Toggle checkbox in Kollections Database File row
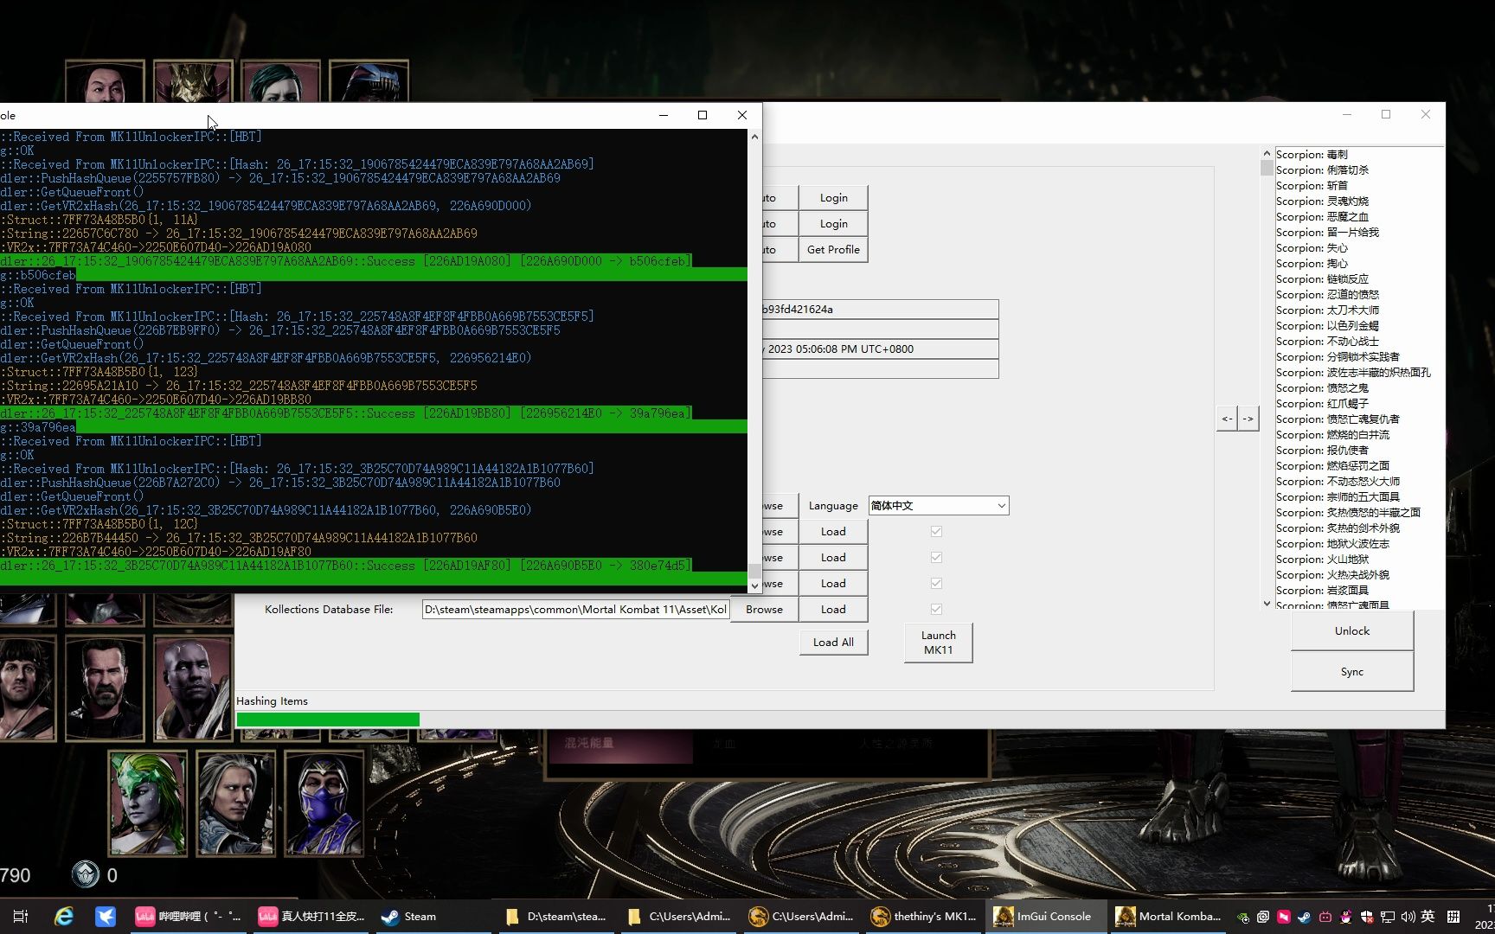 point(936,609)
